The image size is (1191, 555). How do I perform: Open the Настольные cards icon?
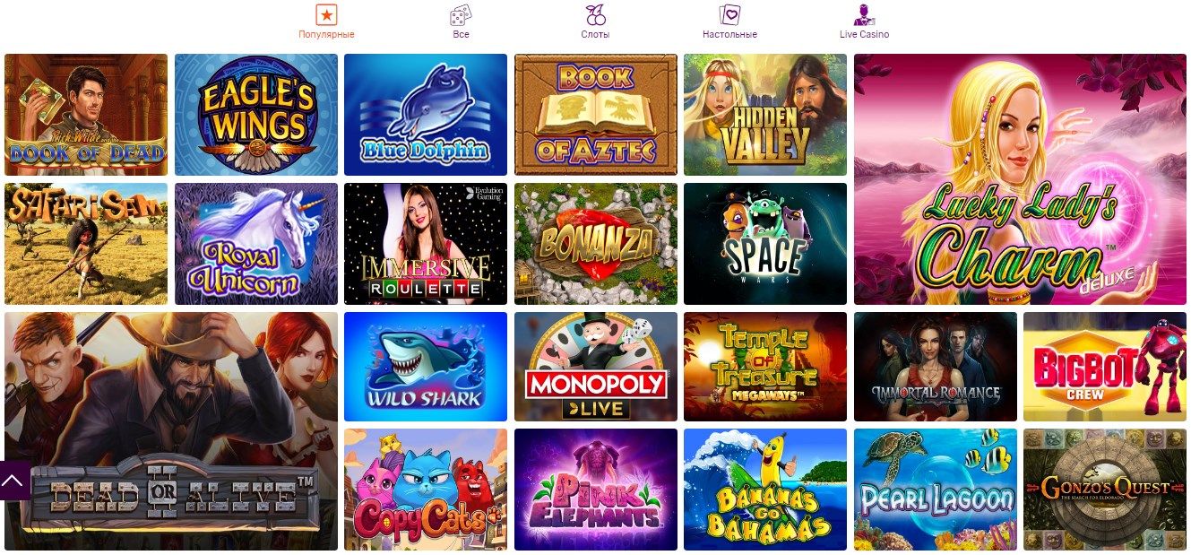(729, 14)
